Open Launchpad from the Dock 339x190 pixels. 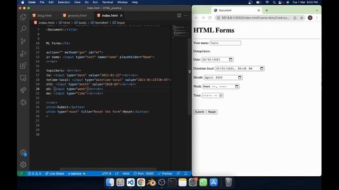pyautogui.click(x=120, y=183)
